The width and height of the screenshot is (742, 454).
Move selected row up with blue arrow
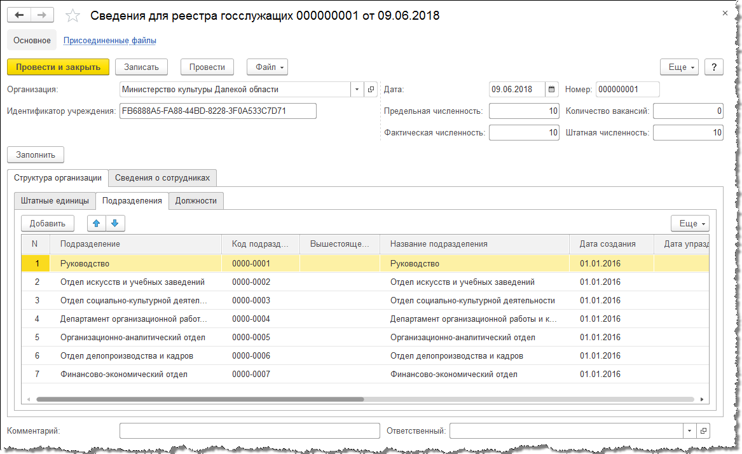pyautogui.click(x=97, y=223)
